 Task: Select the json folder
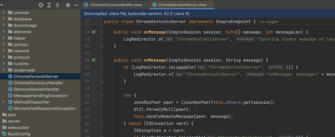(x=12, y=115)
